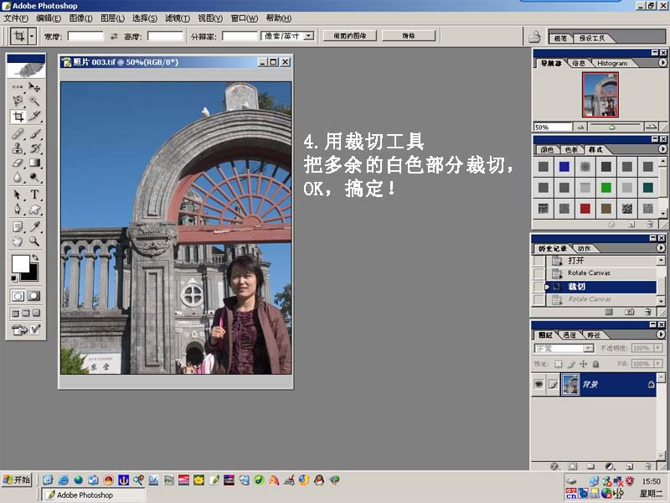
Task: Select the Type tool
Action: pos(34,194)
